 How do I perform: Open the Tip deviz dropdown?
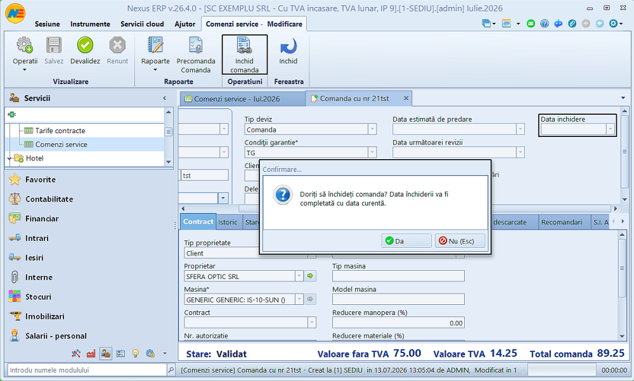pyautogui.click(x=372, y=129)
